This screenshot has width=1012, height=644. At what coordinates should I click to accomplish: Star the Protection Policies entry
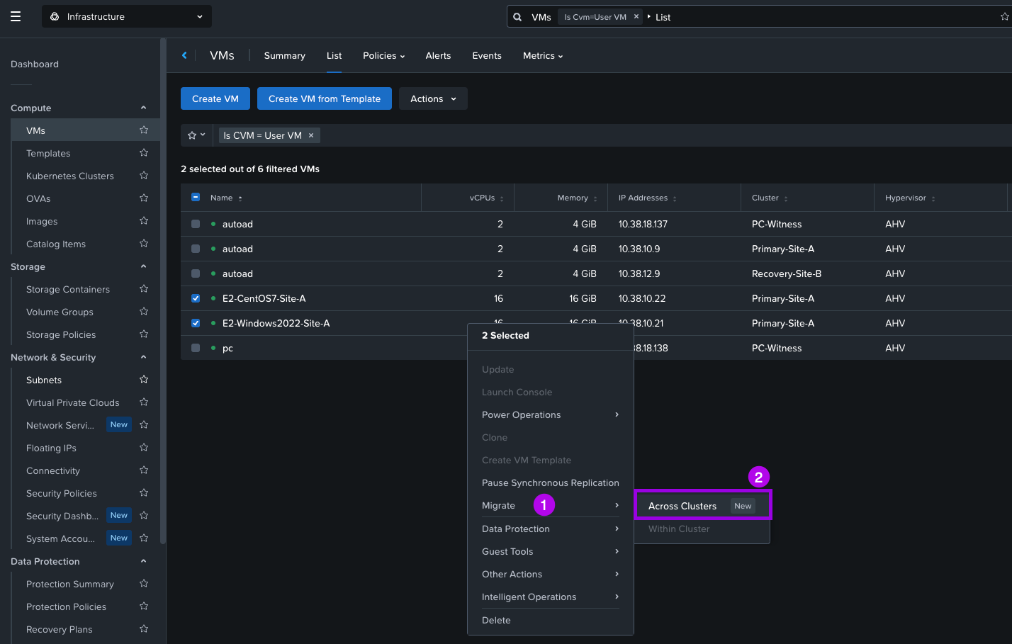[144, 606]
